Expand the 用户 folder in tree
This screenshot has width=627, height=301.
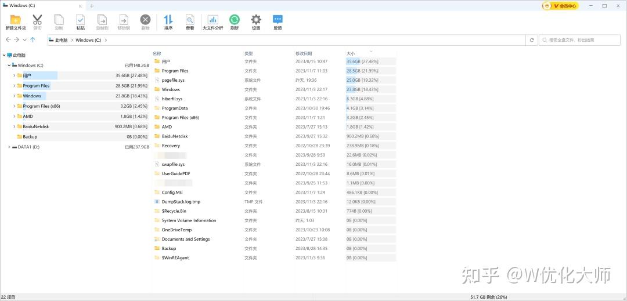pyautogui.click(x=15, y=75)
